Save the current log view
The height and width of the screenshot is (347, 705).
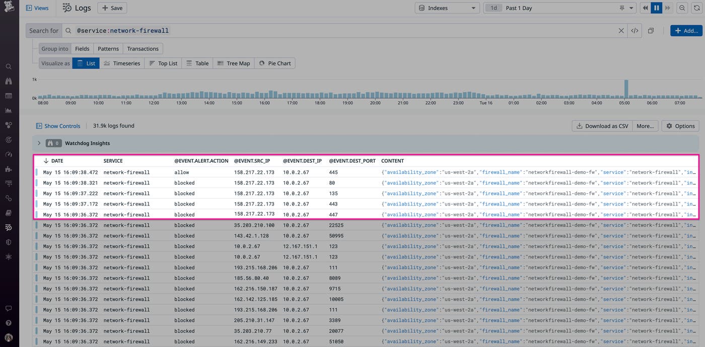(x=112, y=8)
